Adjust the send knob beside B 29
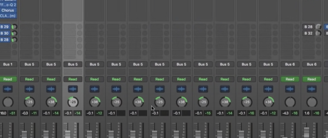328x138 pixels. [x=14, y=27]
